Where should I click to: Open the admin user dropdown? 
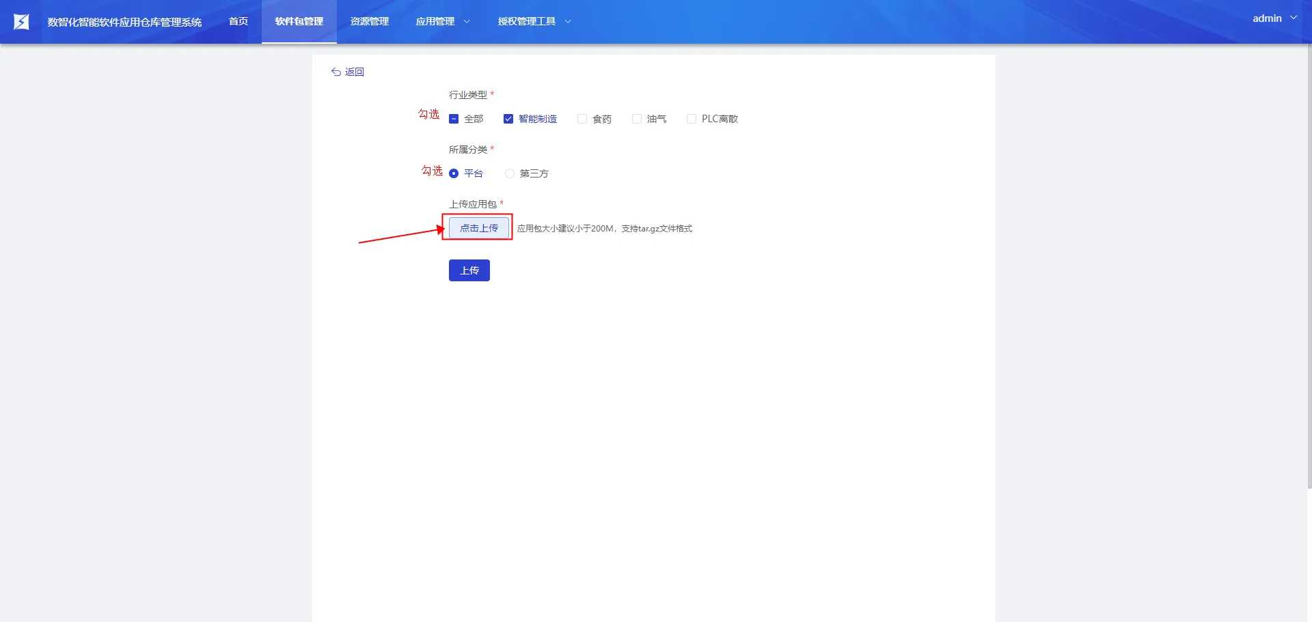1274,18
